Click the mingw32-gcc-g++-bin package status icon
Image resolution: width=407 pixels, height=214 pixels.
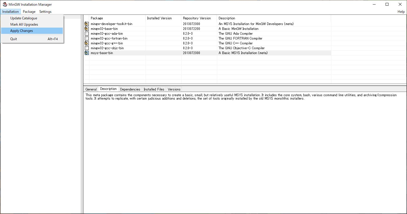86,43
